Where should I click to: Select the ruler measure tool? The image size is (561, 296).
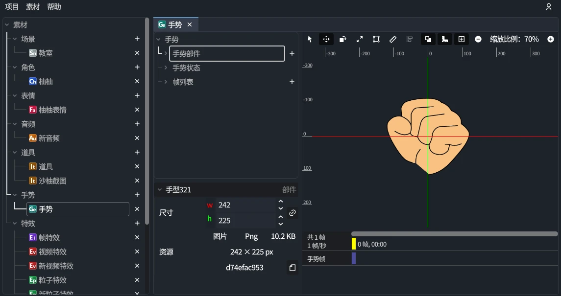(393, 39)
